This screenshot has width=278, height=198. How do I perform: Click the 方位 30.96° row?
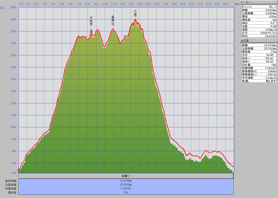(x=258, y=55)
